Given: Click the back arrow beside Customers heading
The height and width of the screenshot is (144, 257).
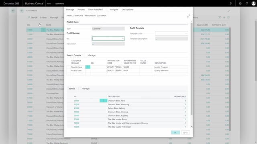Looking at the screenshot, I should pyautogui.click(x=22, y=11).
